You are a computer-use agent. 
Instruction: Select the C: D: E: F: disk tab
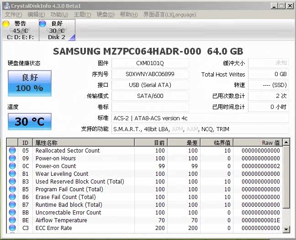[20, 37]
